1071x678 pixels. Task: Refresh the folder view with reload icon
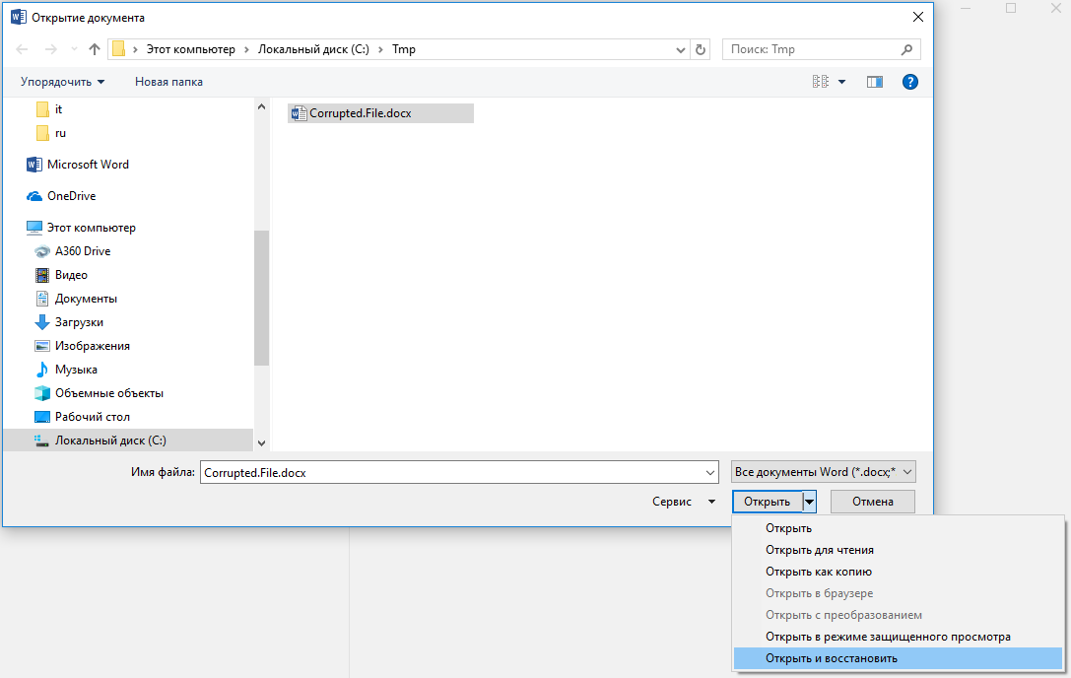[701, 49]
